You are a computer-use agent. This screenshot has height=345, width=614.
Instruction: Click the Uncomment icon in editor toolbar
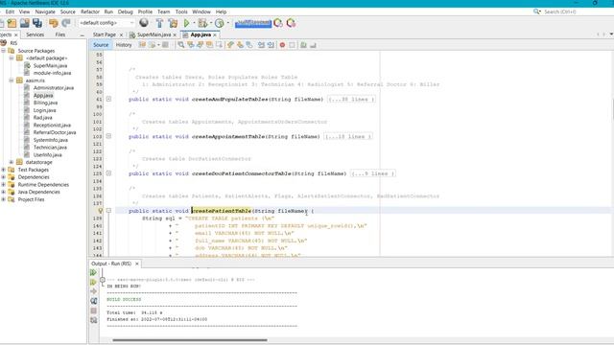(x=313, y=45)
